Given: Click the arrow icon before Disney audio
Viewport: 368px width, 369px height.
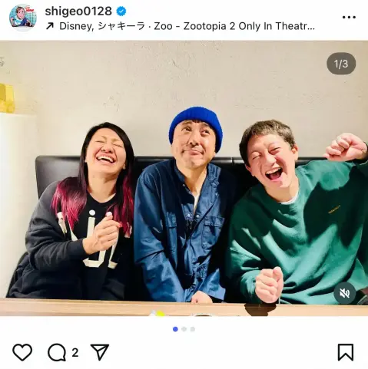Looking at the screenshot, I should pyautogui.click(x=50, y=26).
